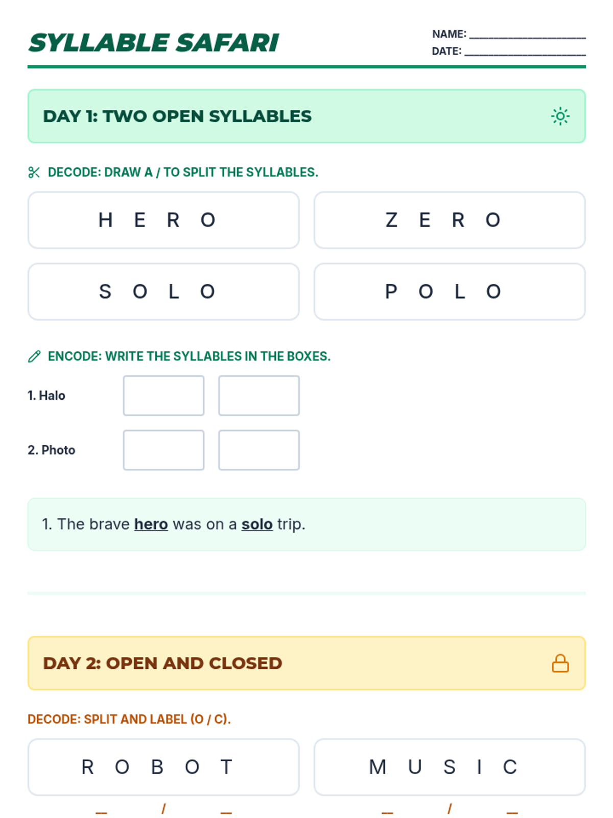Click the SOLO word card
This screenshot has height=818, width=613.
163,292
